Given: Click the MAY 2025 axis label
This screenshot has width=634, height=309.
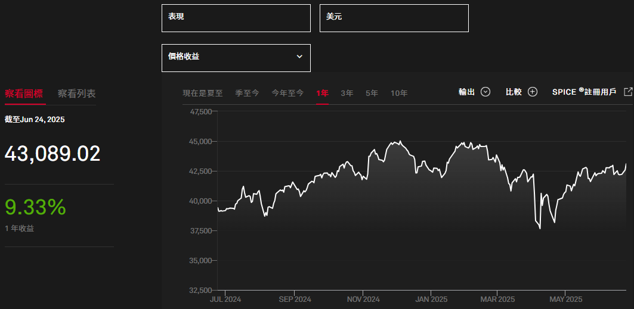Looking at the screenshot, I should [x=565, y=299].
